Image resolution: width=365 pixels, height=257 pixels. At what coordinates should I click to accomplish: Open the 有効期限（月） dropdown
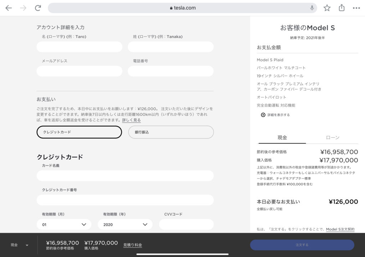pyautogui.click(x=64, y=225)
